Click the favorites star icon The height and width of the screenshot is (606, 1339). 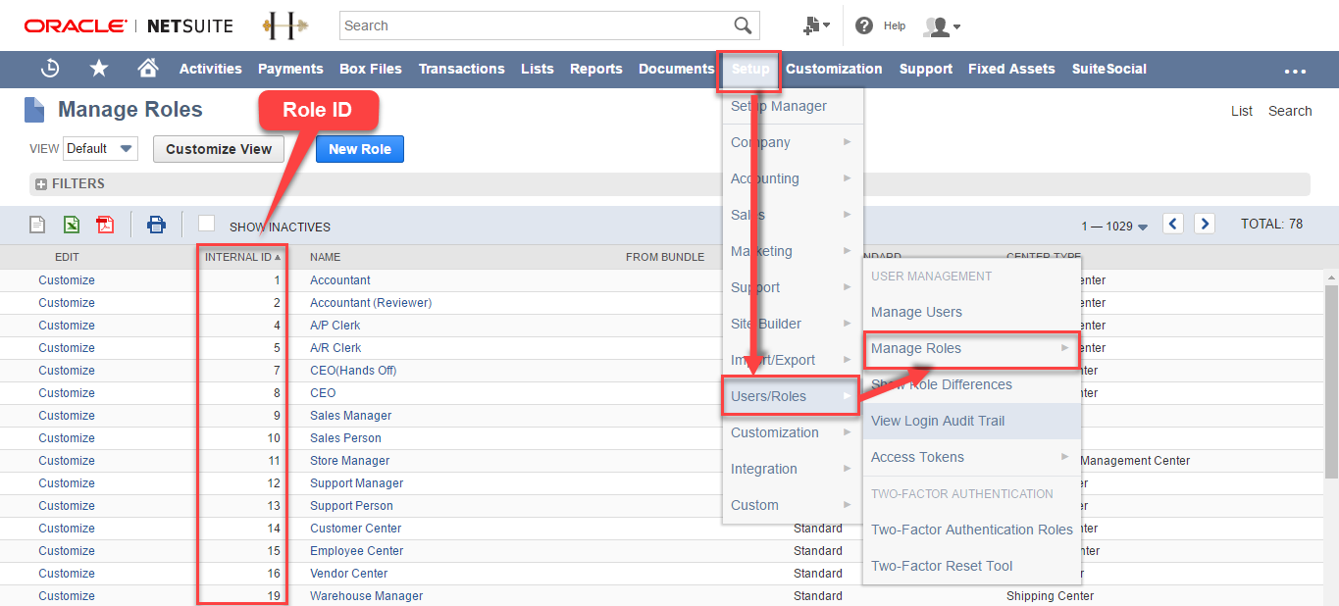[x=99, y=69]
